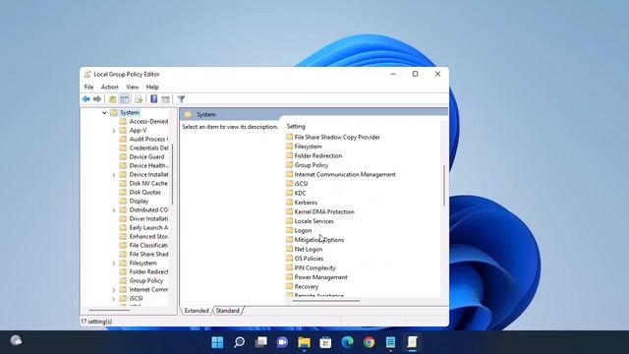Viewport: 629px width, 354px height.
Task: Open Microsoft Store from the taskbar
Action: coord(325,342)
